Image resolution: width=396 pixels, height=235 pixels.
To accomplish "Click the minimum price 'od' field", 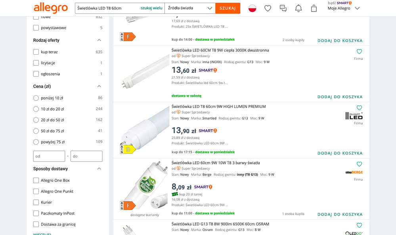I will pyautogui.click(x=49, y=156).
